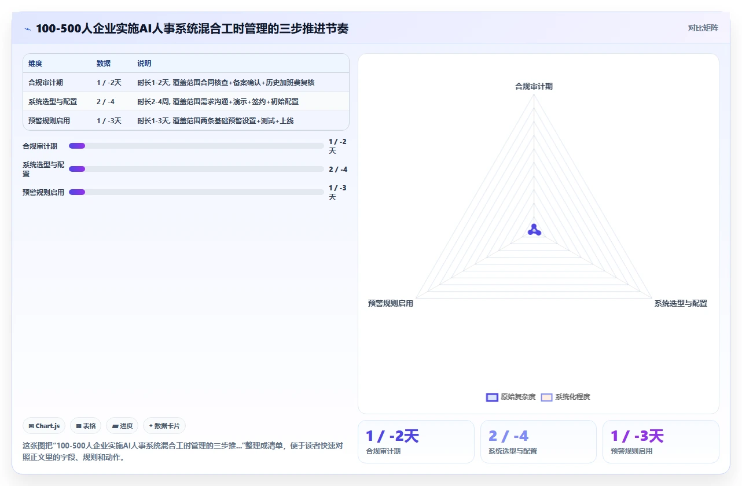The width and height of the screenshot is (742, 486).
Task: Open the 预警规则启用 data card
Action: (660, 441)
